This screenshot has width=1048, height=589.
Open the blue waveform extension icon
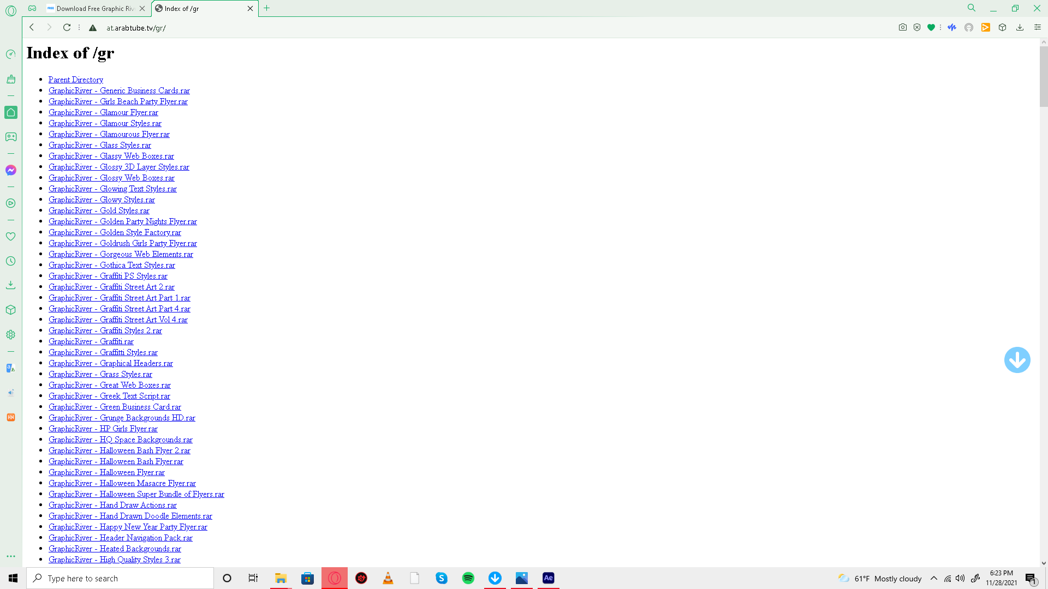click(952, 27)
